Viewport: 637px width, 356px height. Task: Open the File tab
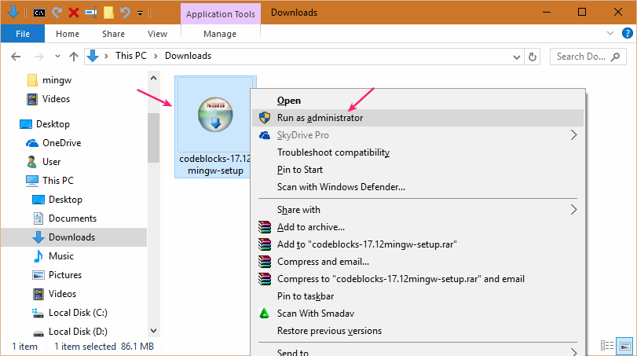[x=23, y=34]
